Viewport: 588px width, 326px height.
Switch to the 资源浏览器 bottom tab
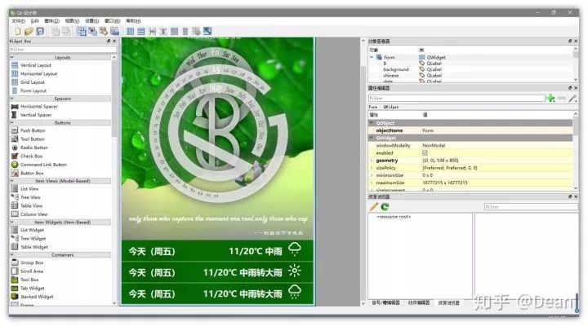pos(449,302)
